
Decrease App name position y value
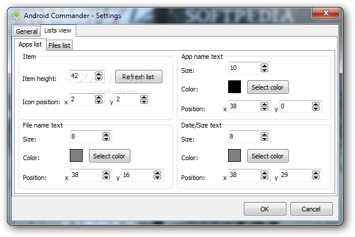315,108
